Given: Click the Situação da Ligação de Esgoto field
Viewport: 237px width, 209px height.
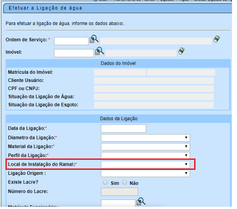Looking at the screenshot, I should (154, 105).
